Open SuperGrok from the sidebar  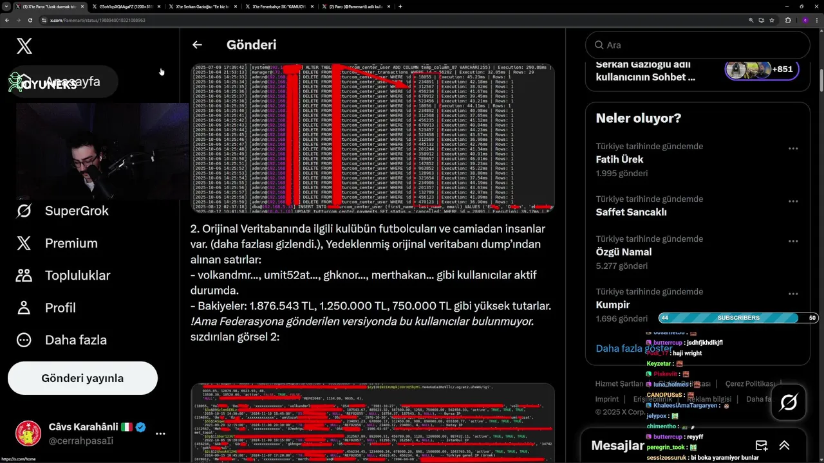click(x=62, y=211)
